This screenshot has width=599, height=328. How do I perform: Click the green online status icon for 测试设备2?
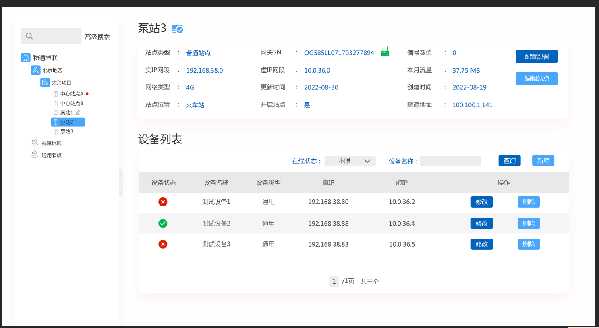[x=163, y=223]
